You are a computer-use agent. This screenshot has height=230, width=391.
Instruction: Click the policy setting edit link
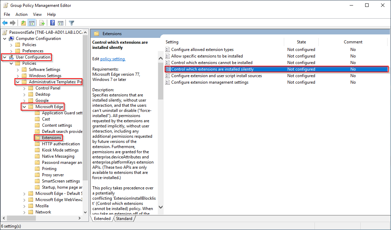[x=112, y=59]
